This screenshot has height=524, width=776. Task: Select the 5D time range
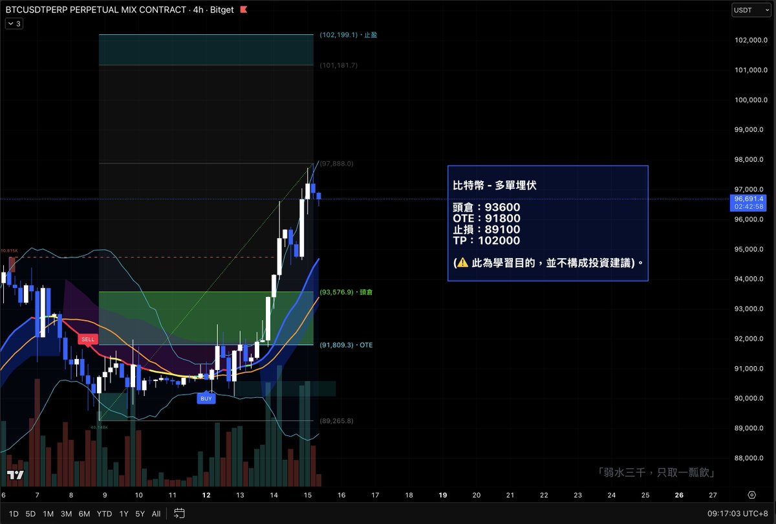[x=30, y=514]
